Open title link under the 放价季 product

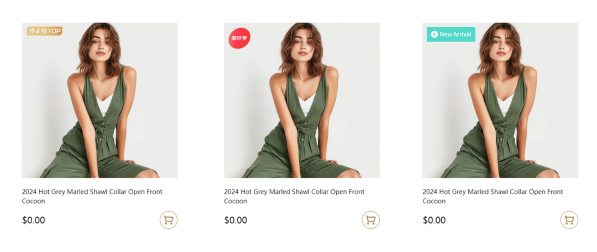294,192
